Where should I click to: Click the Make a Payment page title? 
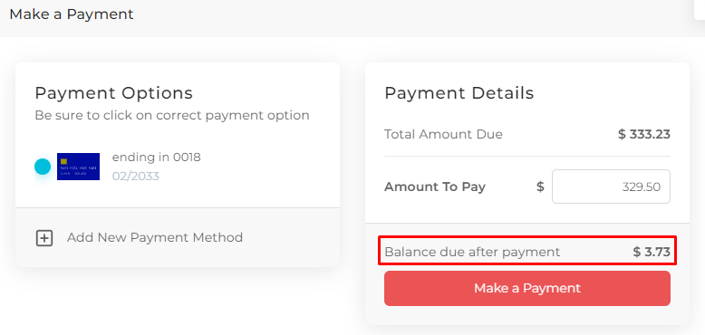pos(72,14)
